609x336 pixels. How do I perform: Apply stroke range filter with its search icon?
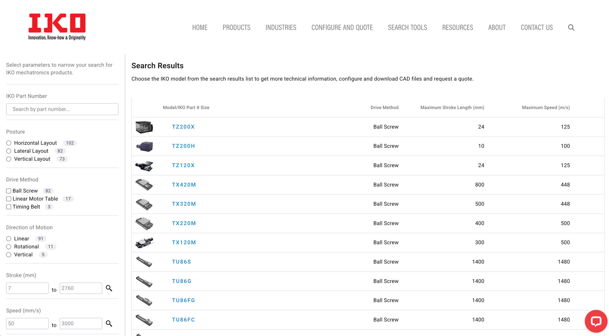[x=109, y=288]
